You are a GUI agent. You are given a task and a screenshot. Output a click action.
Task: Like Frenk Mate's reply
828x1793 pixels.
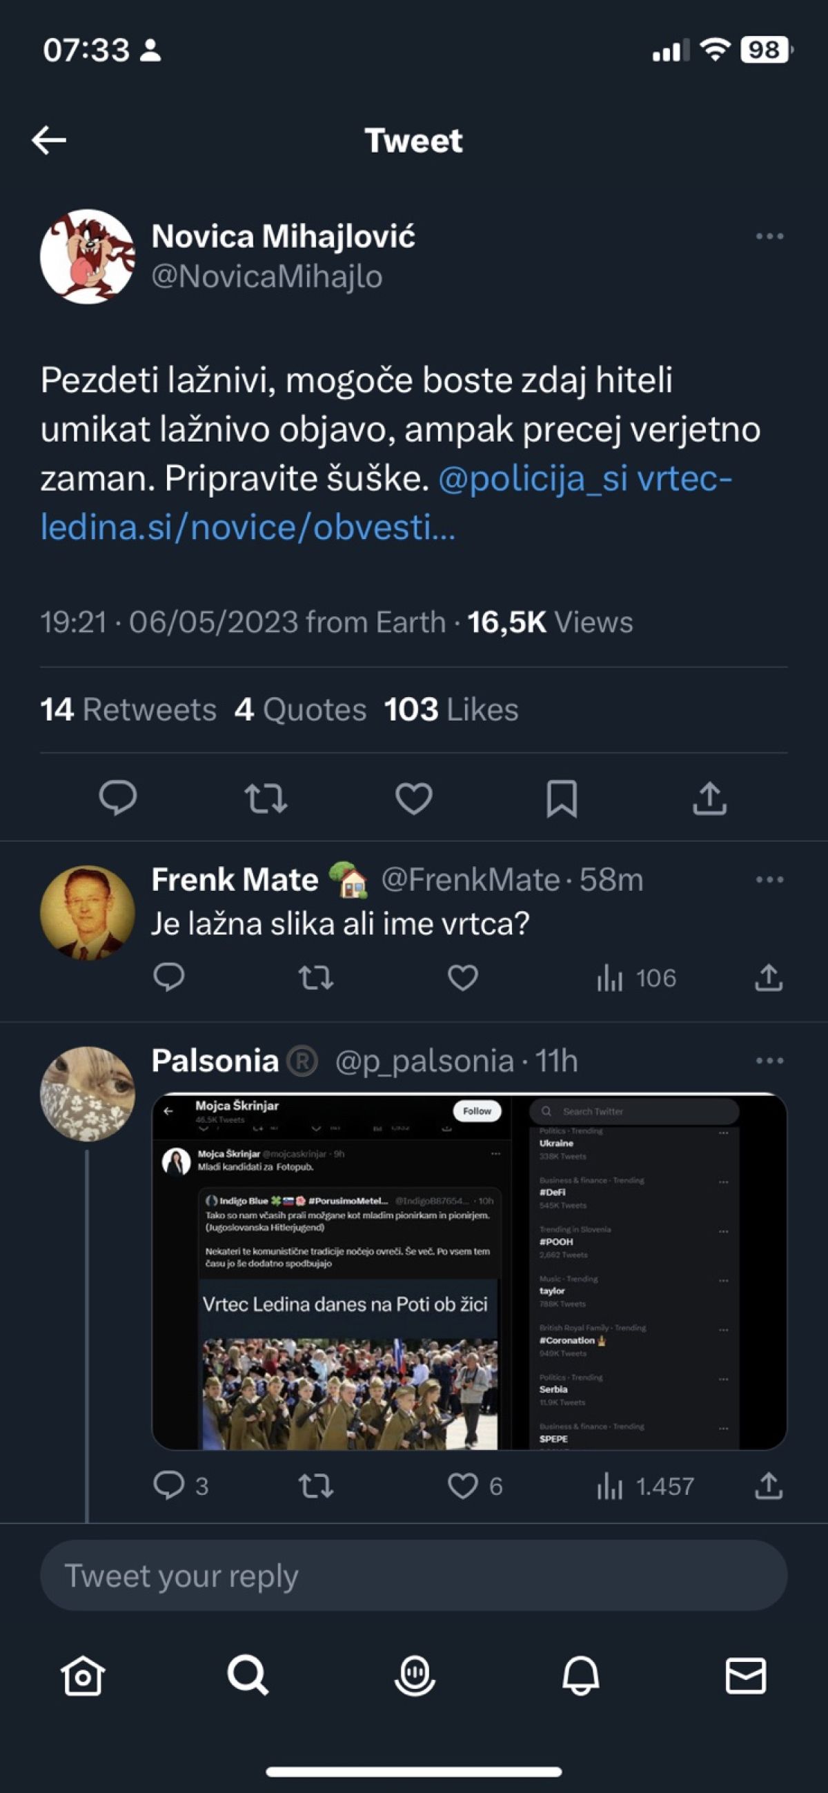tap(463, 978)
